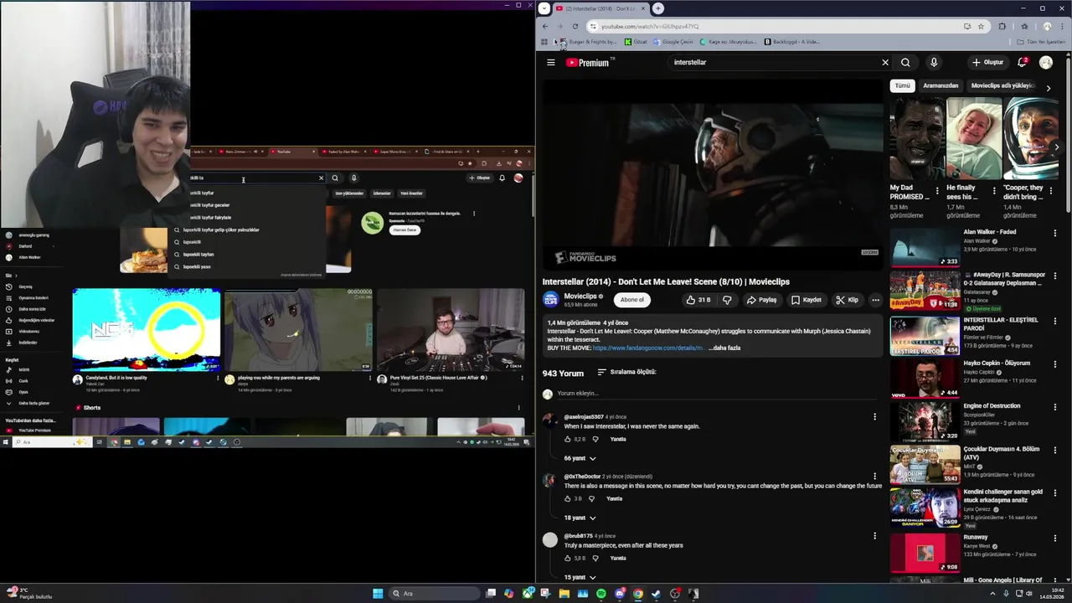Start voice search with microphone icon

[x=933, y=62]
